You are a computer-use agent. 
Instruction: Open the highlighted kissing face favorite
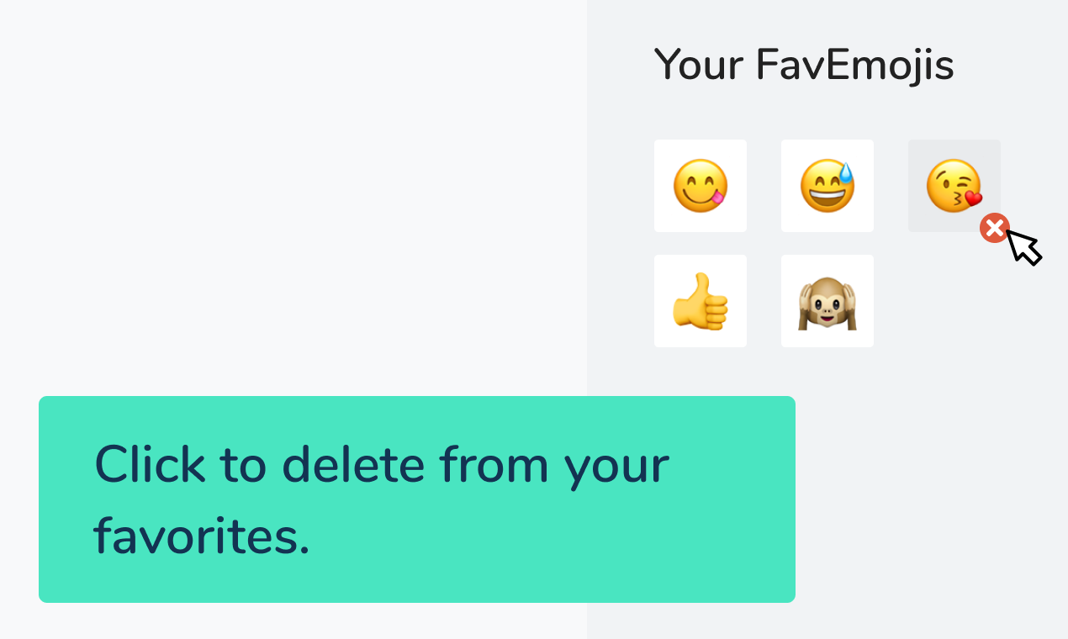click(954, 185)
